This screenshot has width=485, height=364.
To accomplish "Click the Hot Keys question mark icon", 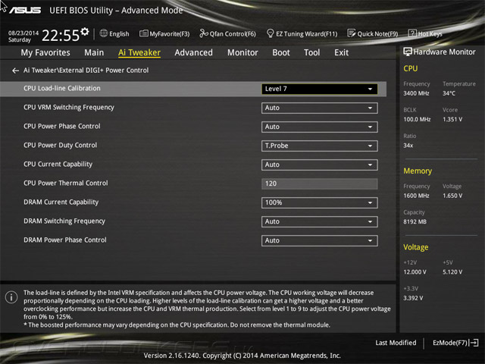I will click(412, 33).
